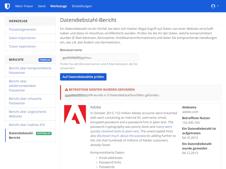Viewport: 226px width, 169px height.
Task: Open Bericht über kompromittierte Passwörter
Action: [x=30, y=70]
